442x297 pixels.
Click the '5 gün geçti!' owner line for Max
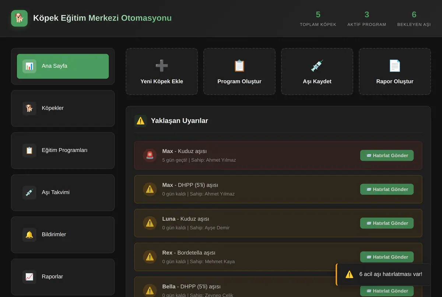click(x=199, y=160)
